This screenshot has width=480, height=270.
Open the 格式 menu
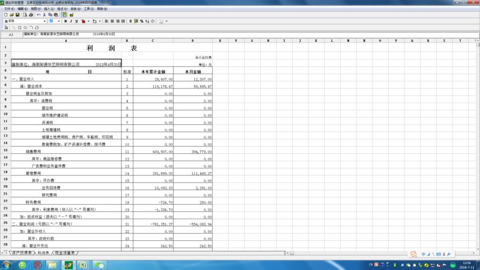click(x=62, y=9)
